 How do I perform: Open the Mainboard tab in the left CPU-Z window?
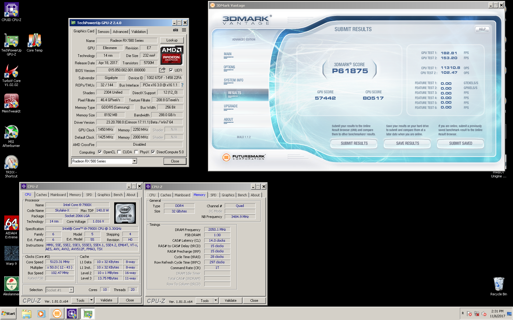pyautogui.click(x=58, y=195)
